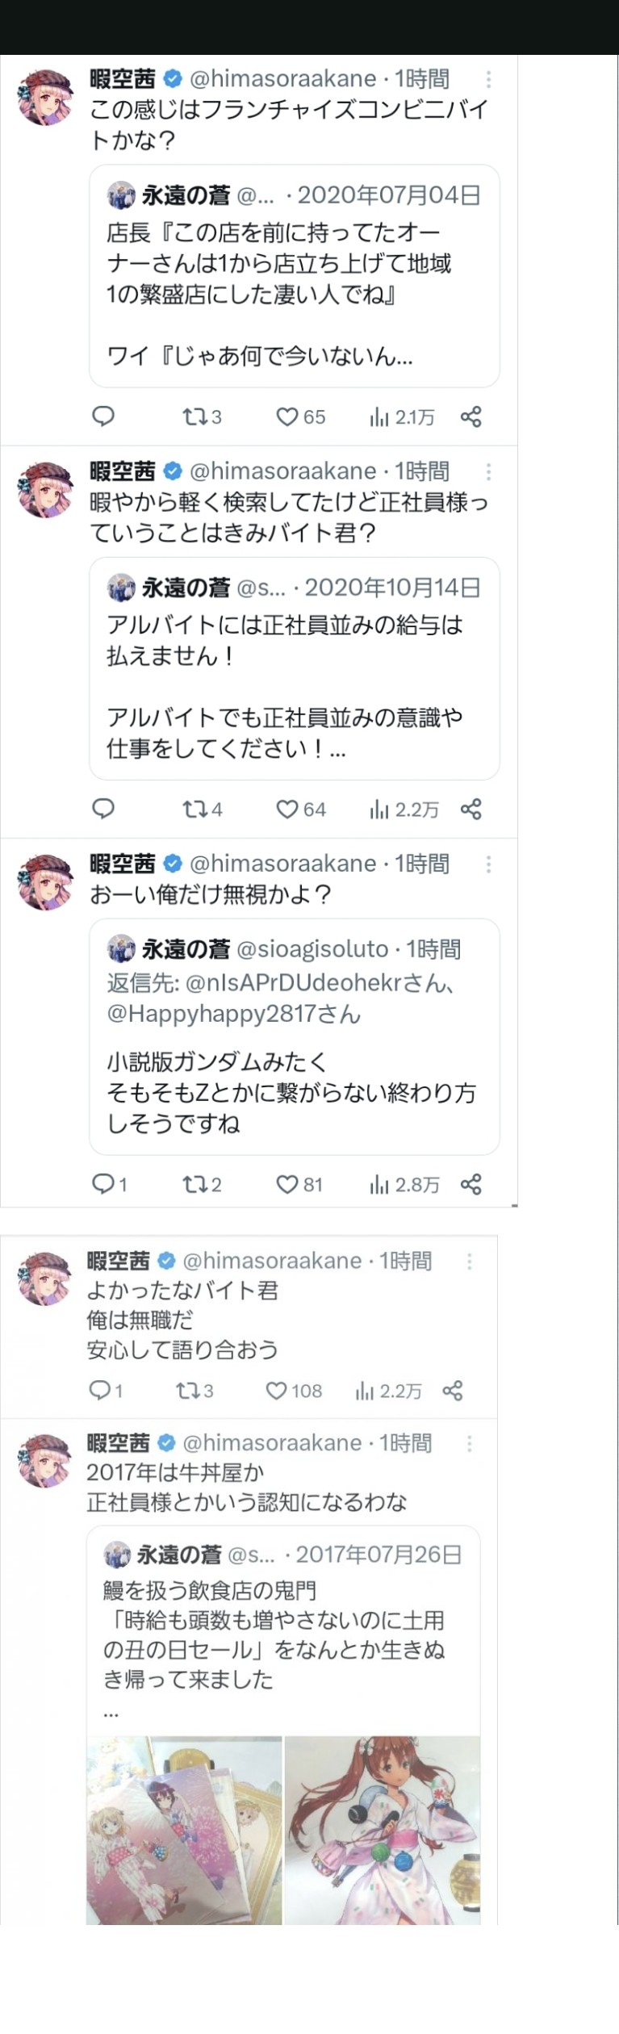The image size is (619, 2034).
Task: Open more options on the 正社員様 tweet
Action: 488,471
